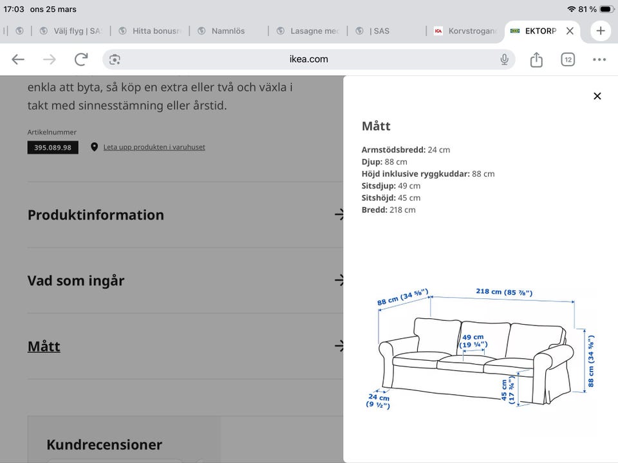The height and width of the screenshot is (463, 618).
Task: Go back with the browser back arrow
Action: (18, 59)
